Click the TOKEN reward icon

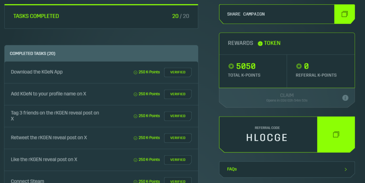click(260, 43)
